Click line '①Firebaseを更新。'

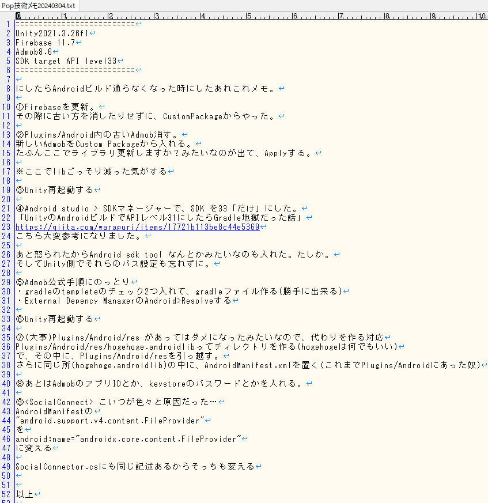tap(56, 107)
